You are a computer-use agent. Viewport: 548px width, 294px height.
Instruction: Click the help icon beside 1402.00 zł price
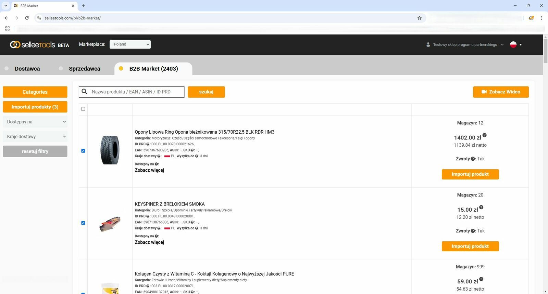pyautogui.click(x=485, y=135)
